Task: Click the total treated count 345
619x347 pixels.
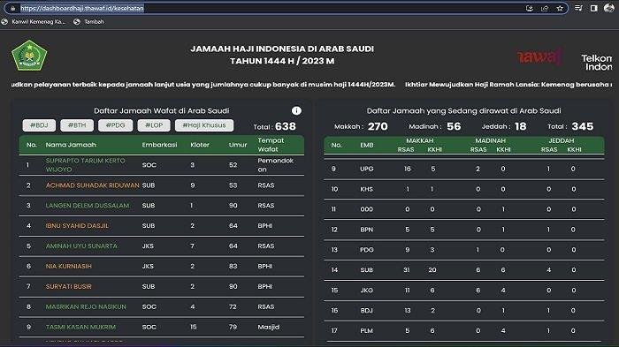Action: point(583,126)
